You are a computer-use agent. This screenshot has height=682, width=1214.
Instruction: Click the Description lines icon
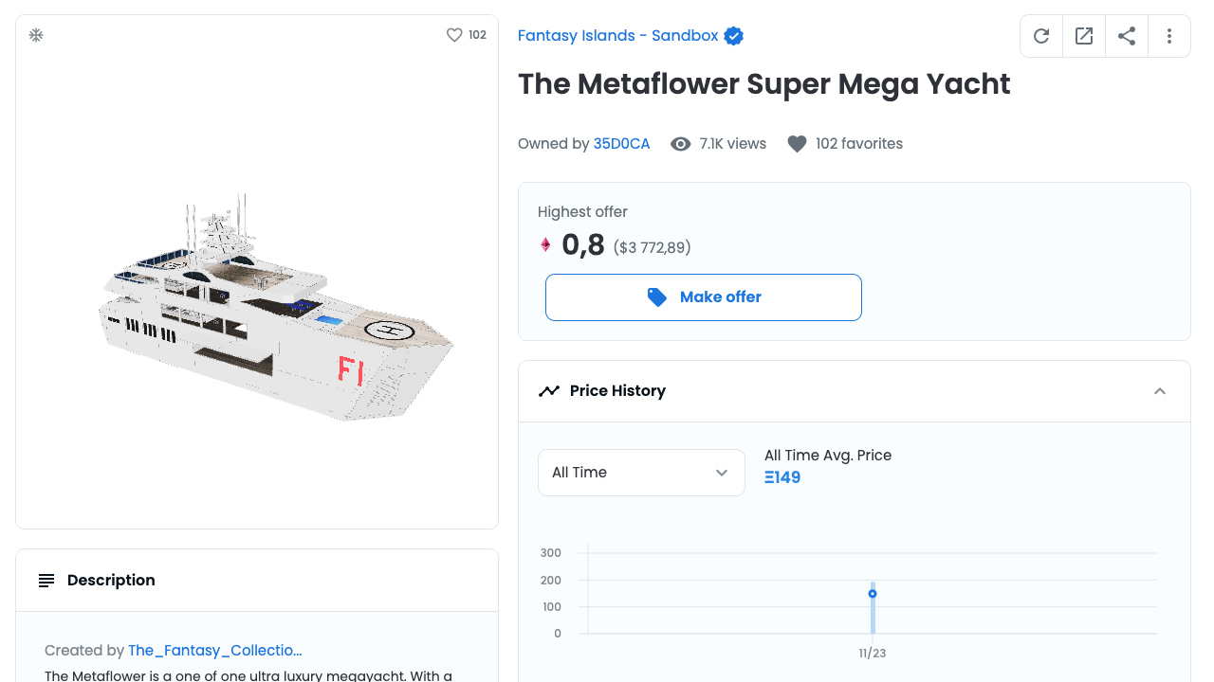(46, 581)
